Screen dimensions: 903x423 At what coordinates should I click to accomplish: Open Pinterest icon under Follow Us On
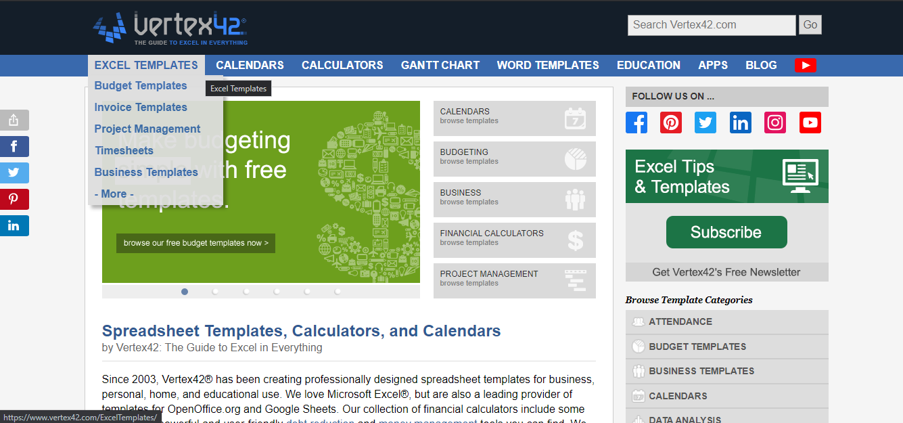pos(671,123)
